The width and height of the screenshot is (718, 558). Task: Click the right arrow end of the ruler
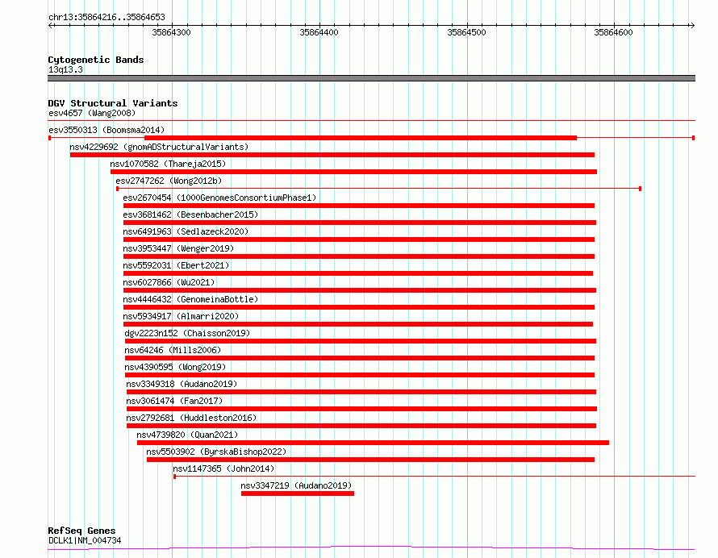pyautogui.click(x=692, y=26)
